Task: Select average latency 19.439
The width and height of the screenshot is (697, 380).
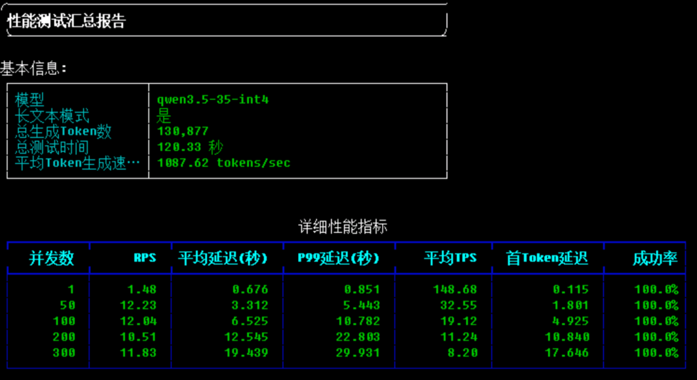Action: coord(247,353)
